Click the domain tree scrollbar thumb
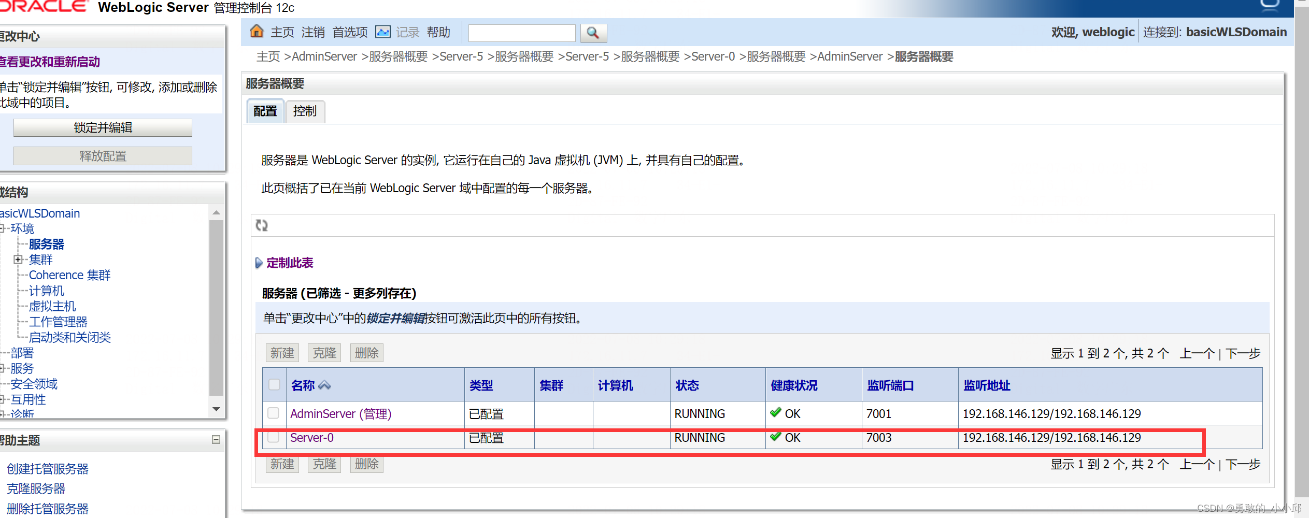This screenshot has width=1309, height=518. 217,308
